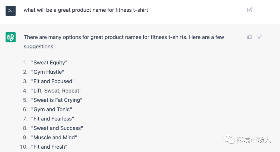Click the QU user avatar

pos(11,11)
